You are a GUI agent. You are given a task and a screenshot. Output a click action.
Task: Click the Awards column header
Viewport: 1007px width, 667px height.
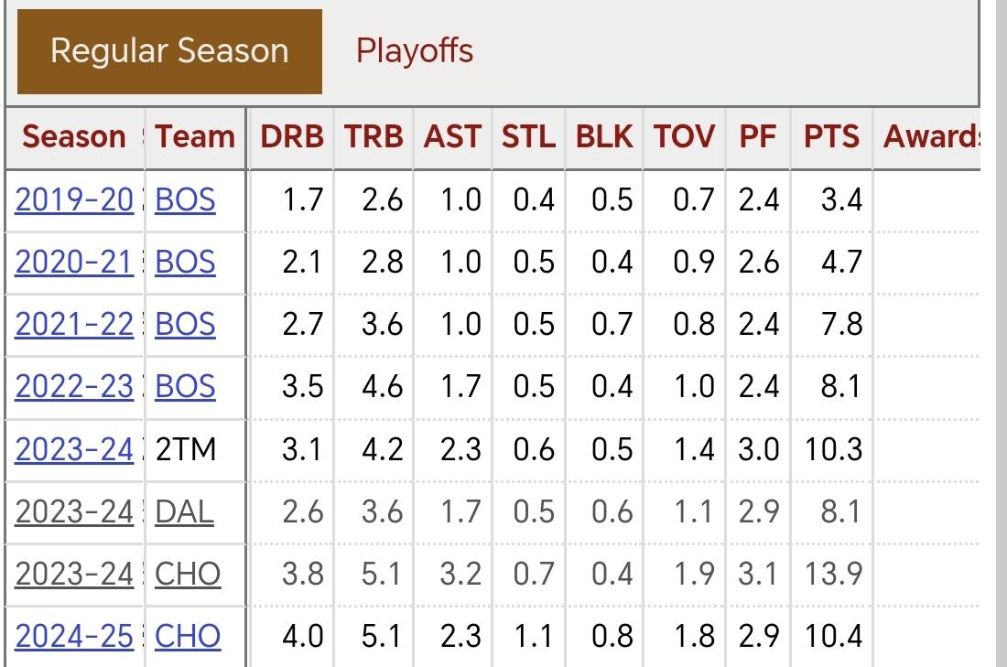931,136
